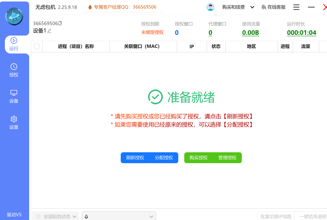Screen dimensions: 327x220
Task: Open the 设备 monitor icon page
Action: pyautogui.click(x=14, y=96)
